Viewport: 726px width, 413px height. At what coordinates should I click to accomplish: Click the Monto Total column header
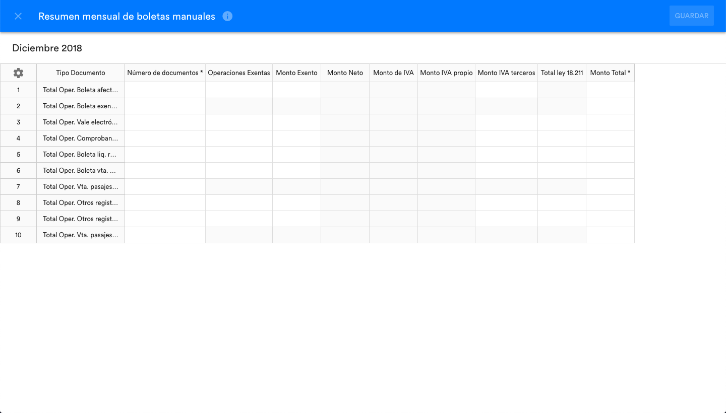tap(610, 73)
